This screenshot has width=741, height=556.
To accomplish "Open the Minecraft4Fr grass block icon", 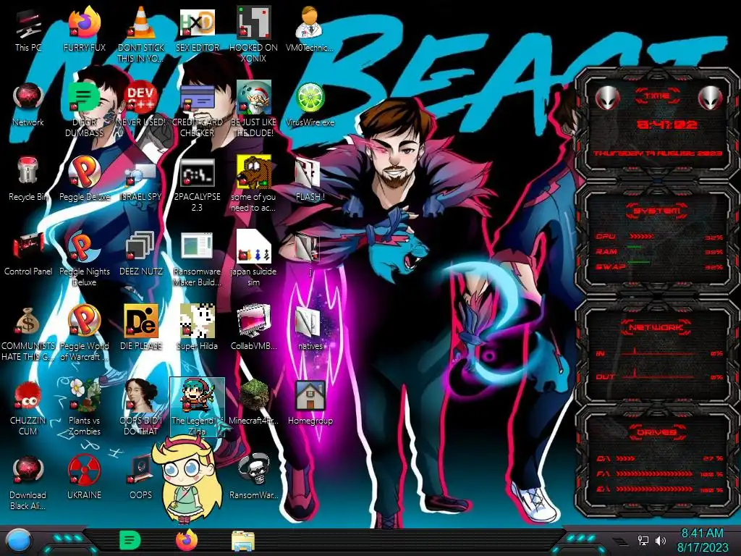I will pyautogui.click(x=253, y=395).
